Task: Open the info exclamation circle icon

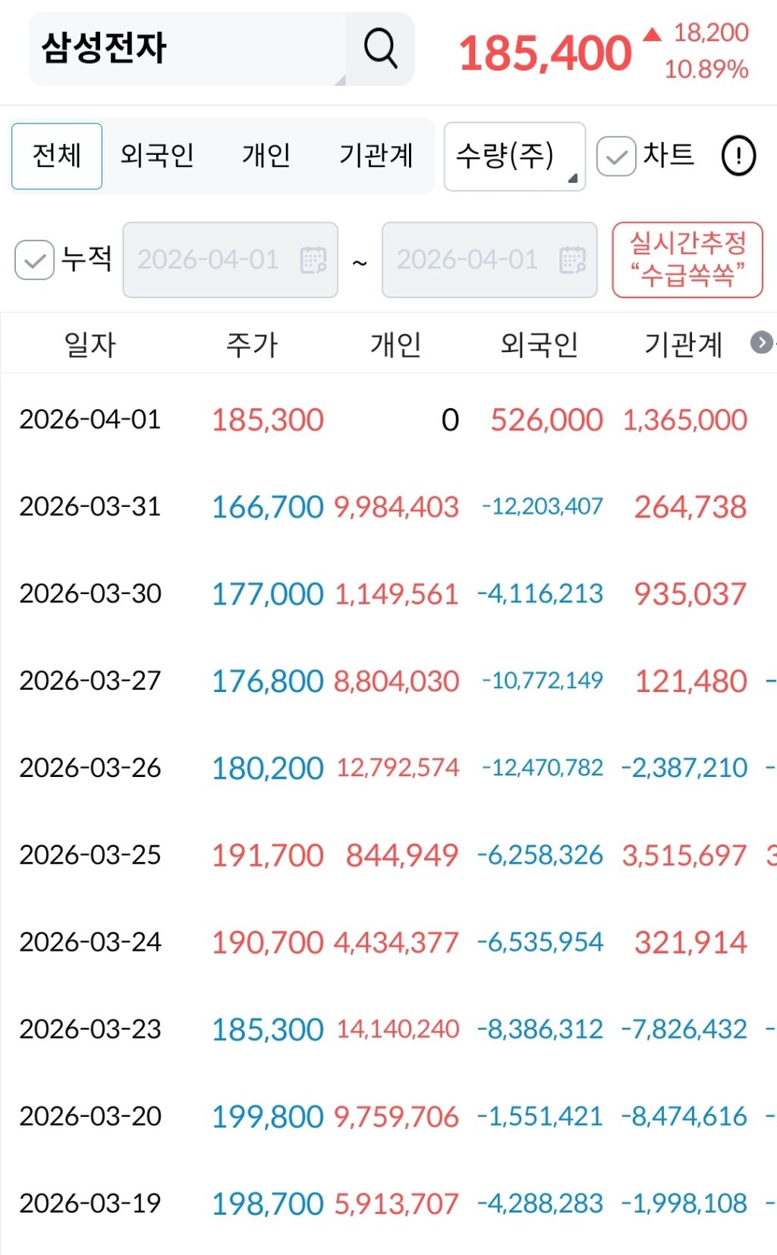Action: [738, 156]
